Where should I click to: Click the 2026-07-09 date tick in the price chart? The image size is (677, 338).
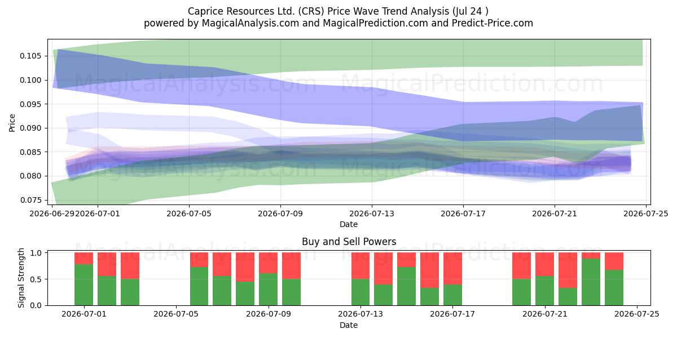pos(280,214)
